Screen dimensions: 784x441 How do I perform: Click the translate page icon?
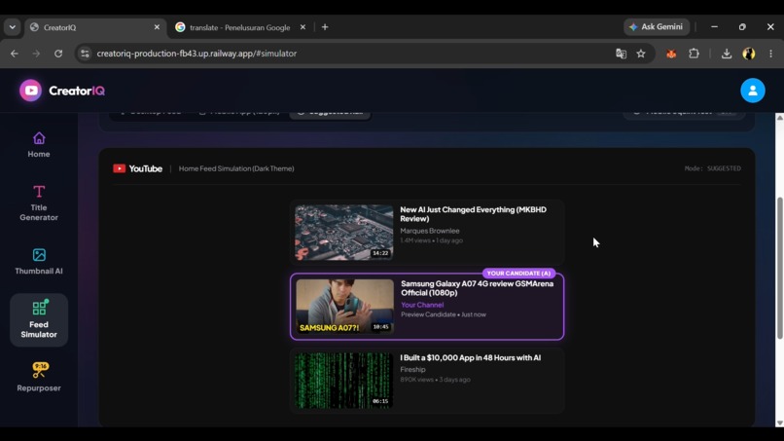click(x=621, y=54)
